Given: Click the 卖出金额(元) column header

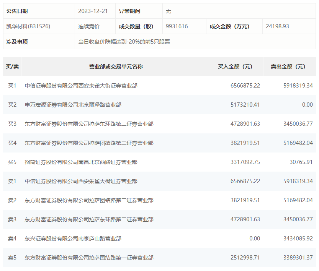Looking at the screenshot, I should (288, 67).
